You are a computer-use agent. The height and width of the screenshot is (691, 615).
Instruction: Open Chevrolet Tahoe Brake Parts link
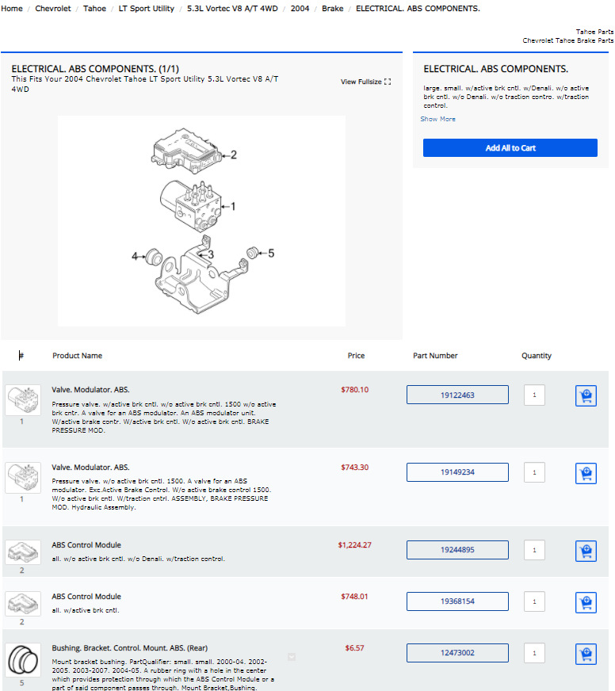point(567,40)
